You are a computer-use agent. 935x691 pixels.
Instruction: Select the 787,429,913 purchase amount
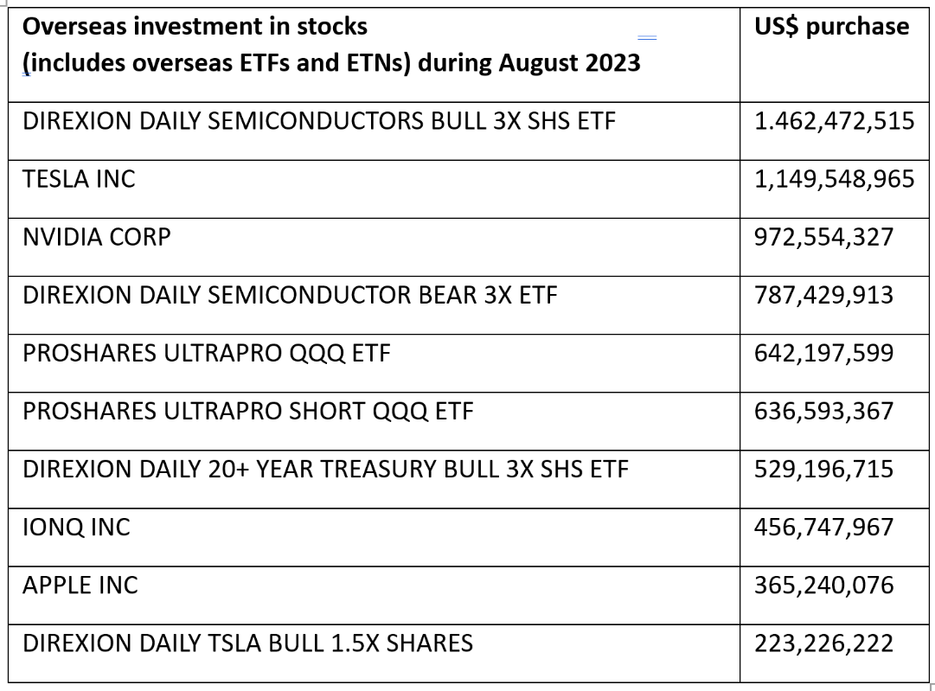pos(823,295)
